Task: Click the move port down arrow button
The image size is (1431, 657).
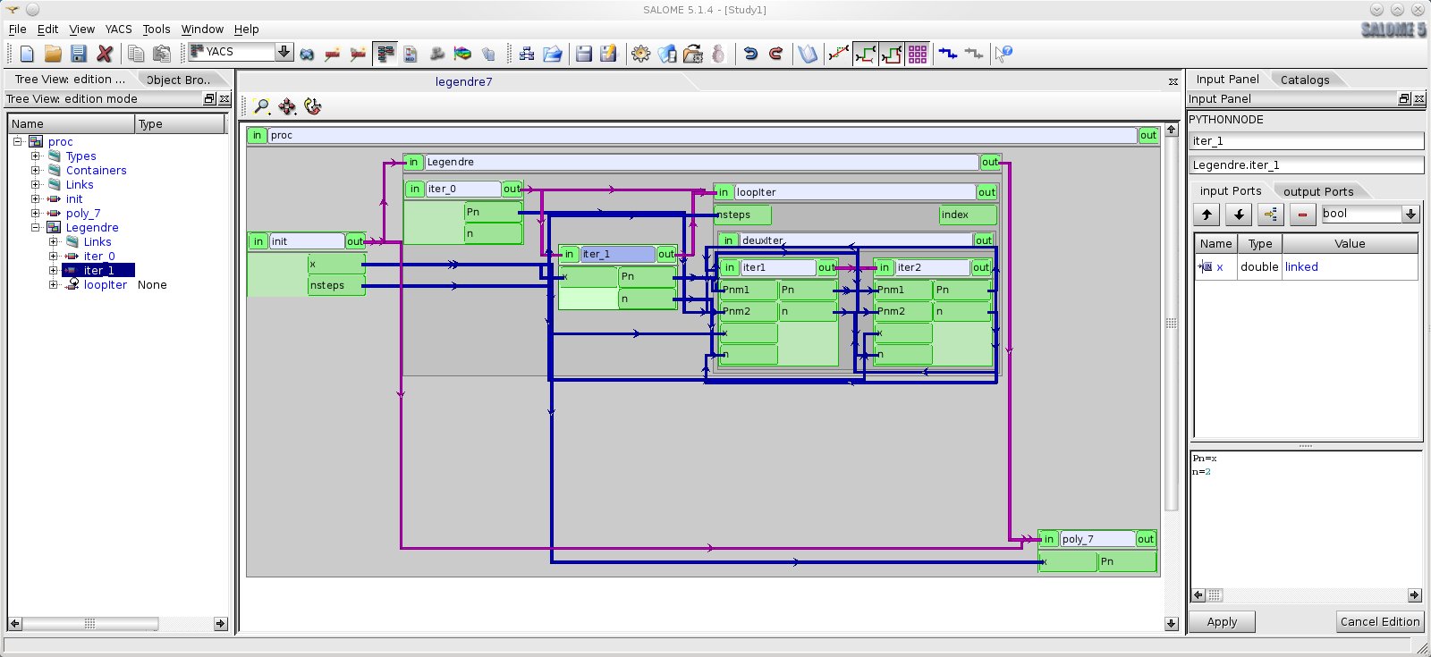Action: pyautogui.click(x=1239, y=215)
